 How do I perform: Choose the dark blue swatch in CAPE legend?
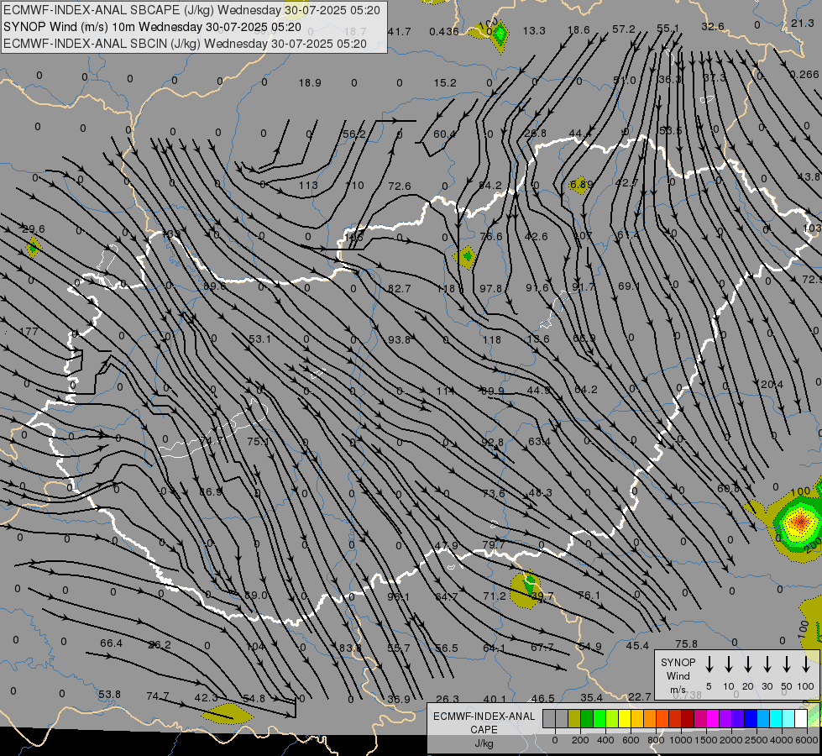pos(751,719)
